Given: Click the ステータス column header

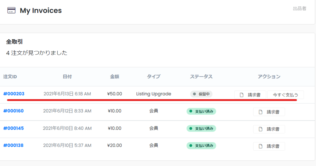Looking at the screenshot, I should [201, 77].
